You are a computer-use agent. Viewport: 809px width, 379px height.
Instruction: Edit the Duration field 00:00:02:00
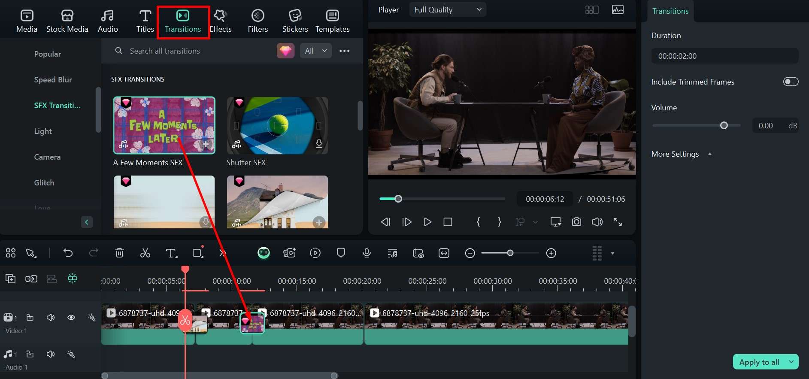click(x=724, y=56)
